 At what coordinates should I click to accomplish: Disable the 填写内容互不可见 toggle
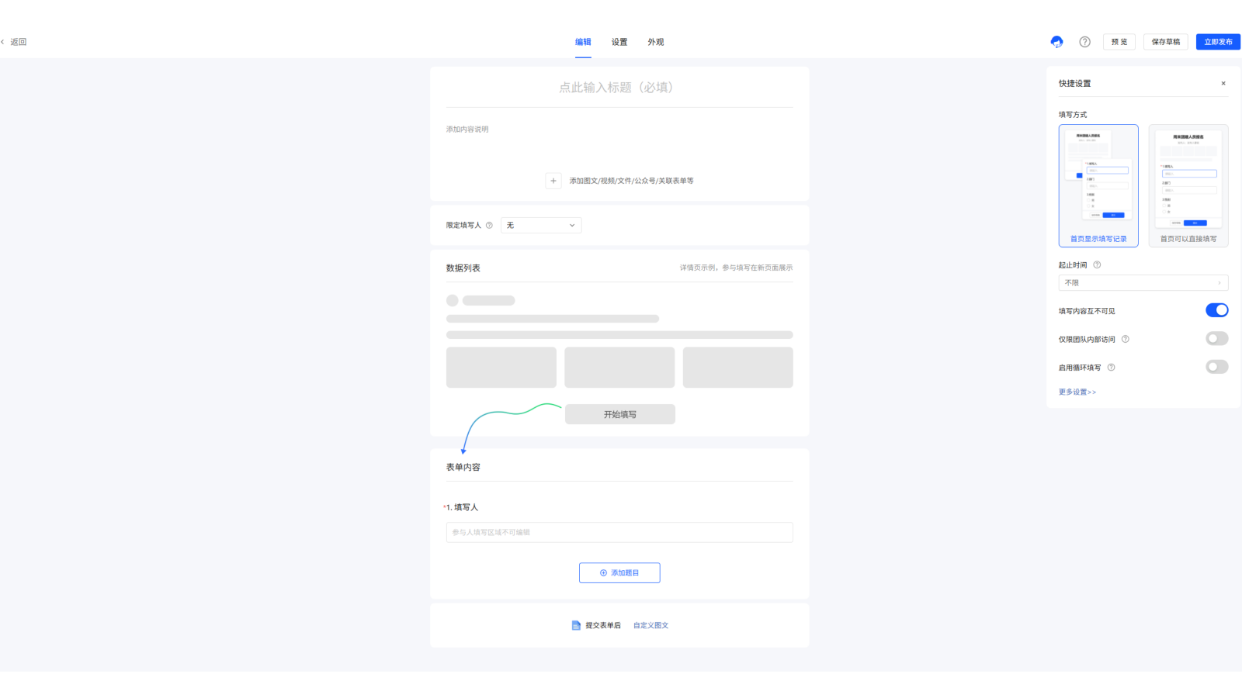[x=1216, y=310]
